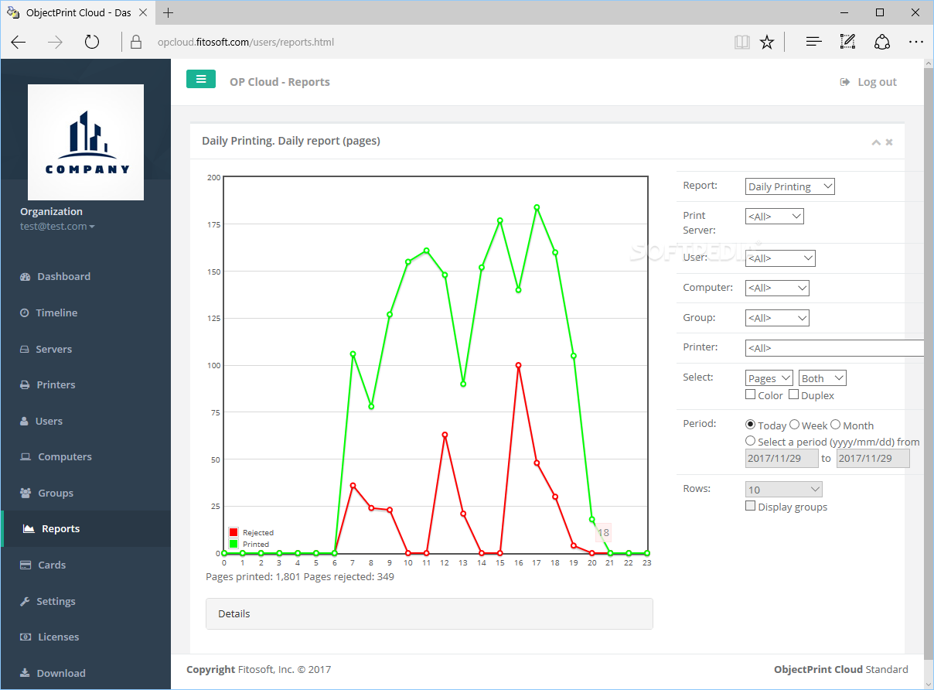Image resolution: width=934 pixels, height=690 pixels.
Task: Click the browser back arrow
Action: (x=19, y=42)
